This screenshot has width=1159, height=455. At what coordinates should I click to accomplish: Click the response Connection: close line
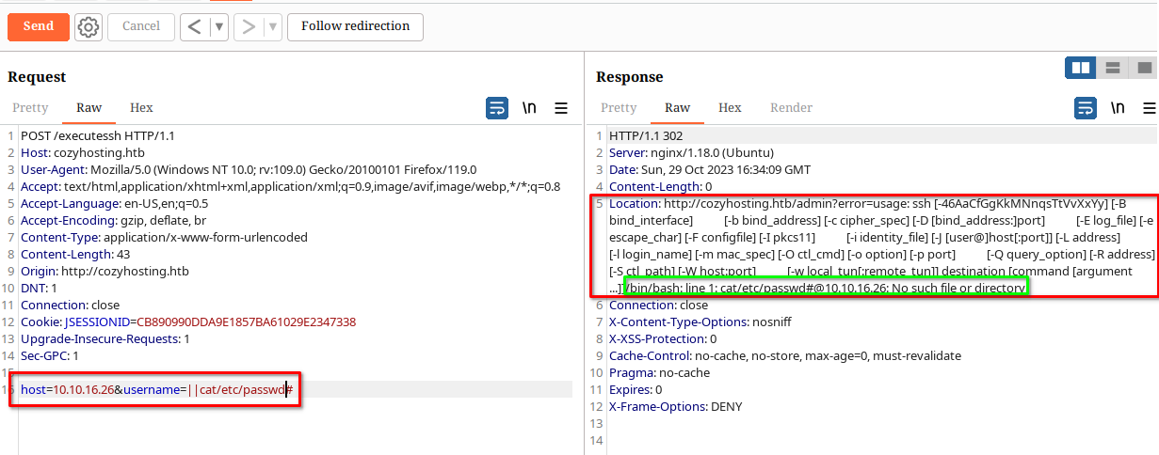(x=658, y=305)
